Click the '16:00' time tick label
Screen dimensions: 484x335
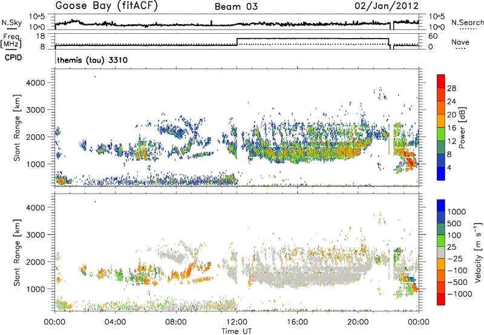297,322
